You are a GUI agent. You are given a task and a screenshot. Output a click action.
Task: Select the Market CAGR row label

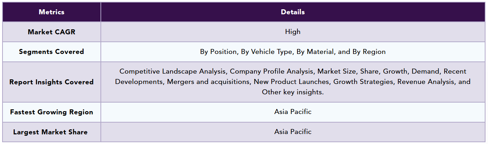pyautogui.click(x=51, y=32)
